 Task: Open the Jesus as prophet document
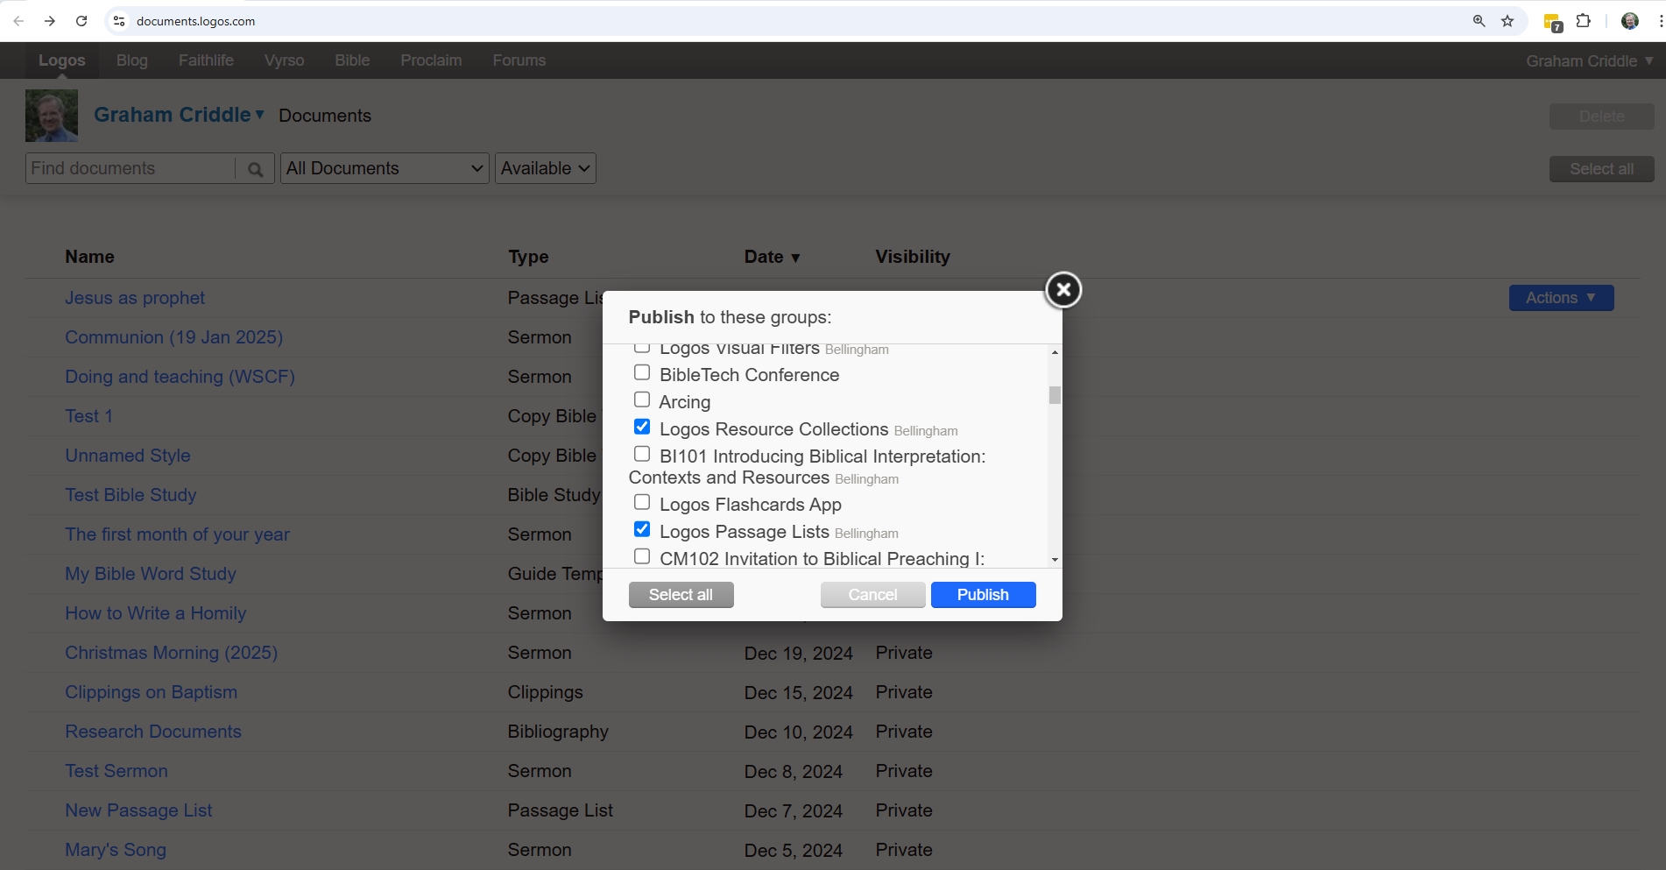pos(135,298)
